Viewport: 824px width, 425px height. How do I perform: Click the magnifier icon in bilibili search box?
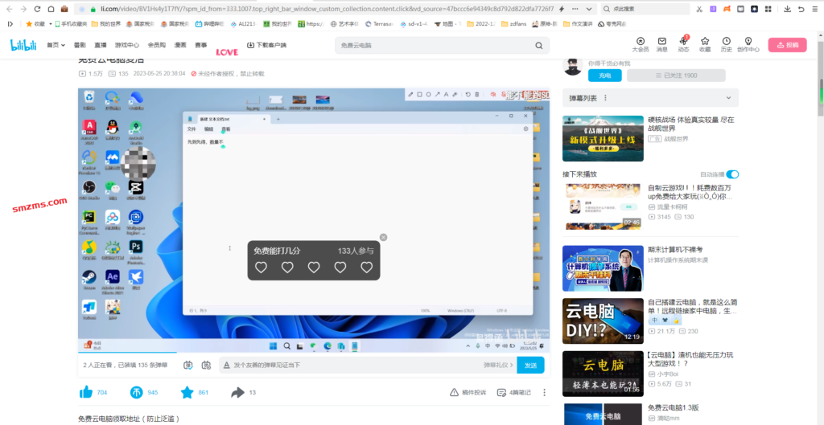[x=538, y=46]
